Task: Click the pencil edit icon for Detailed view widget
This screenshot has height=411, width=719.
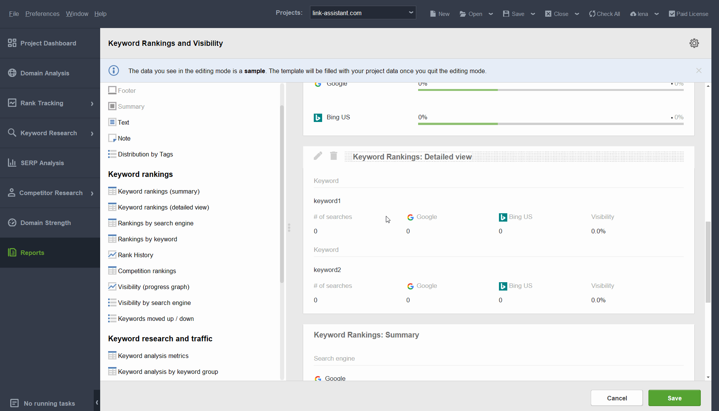Action: (x=318, y=156)
